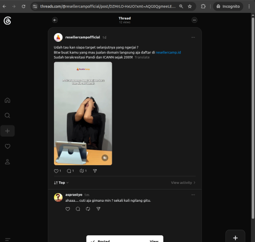Reply to the resellercampofficial post

69,171
